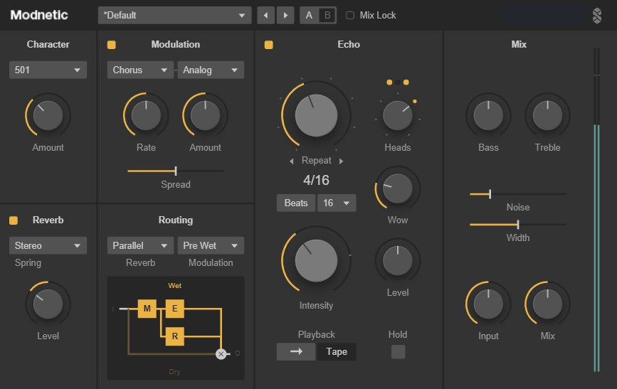Image resolution: width=617 pixels, height=389 pixels.
Task: Click the Beats sync button
Action: (296, 203)
